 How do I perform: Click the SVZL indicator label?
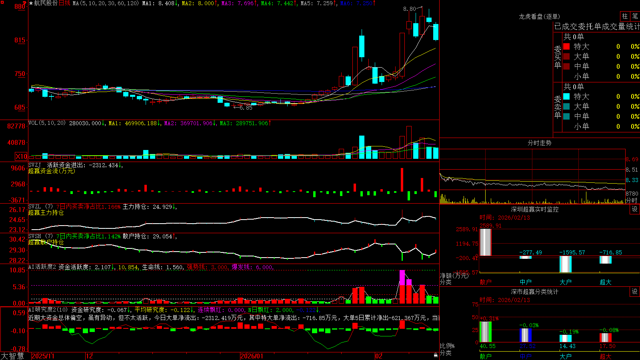35,207
